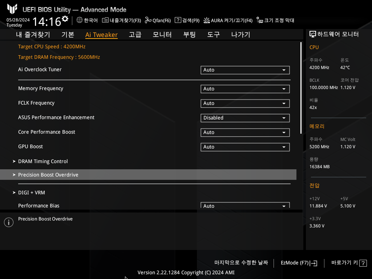This screenshot has height=279, width=372.
Task: Open FCLK Frequency dropdown
Action: tap(245, 104)
